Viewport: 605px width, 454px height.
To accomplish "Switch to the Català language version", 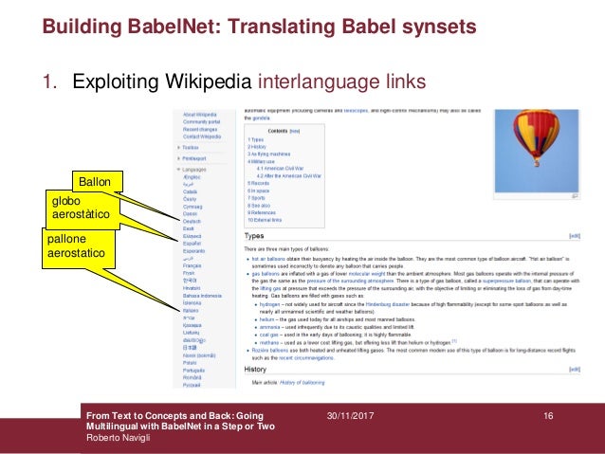I will 190,191.
